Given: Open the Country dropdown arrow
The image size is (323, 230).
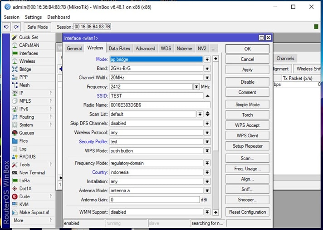Looking at the screenshot, I should tap(207, 172).
